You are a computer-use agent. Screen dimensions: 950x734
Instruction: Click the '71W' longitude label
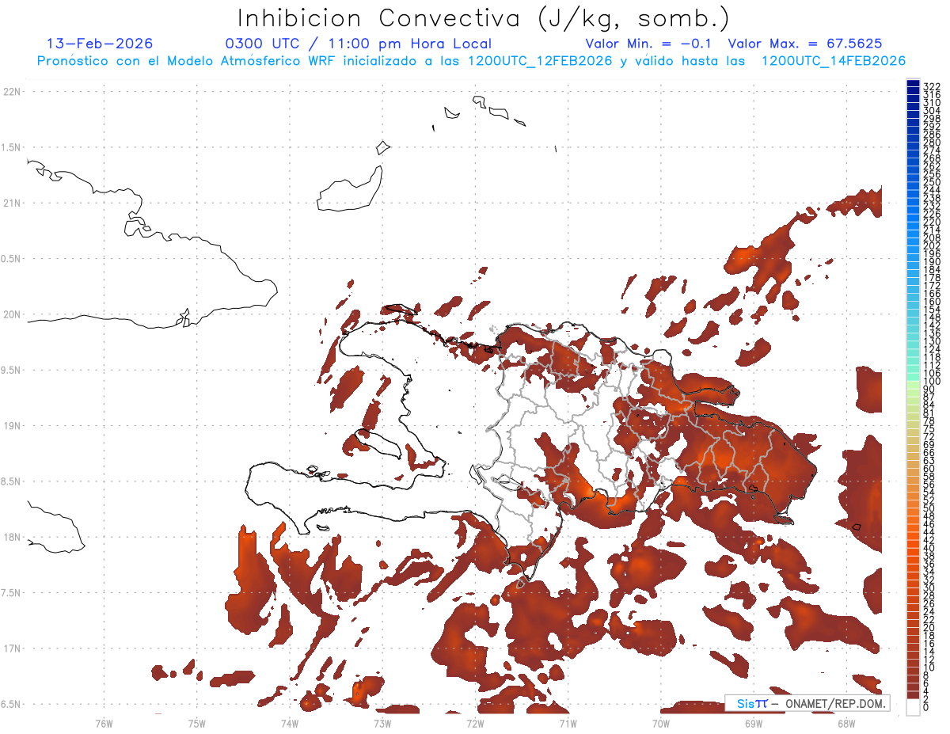(x=568, y=723)
